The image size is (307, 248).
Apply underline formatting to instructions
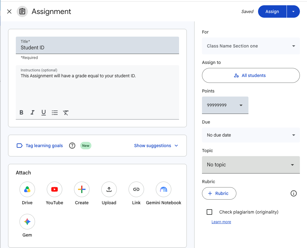pyautogui.click(x=44, y=112)
